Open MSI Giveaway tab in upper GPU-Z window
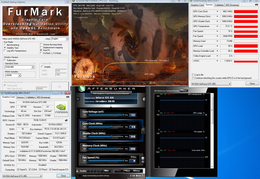Image resolution: width=260 pixels, height=179 pixels. click(232, 5)
